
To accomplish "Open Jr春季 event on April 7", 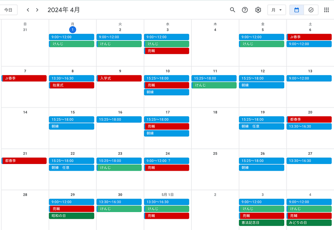I will (24, 78).
